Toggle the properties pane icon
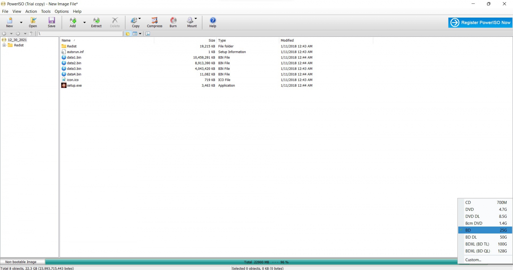This screenshot has height=270, width=513. pyautogui.click(x=148, y=34)
